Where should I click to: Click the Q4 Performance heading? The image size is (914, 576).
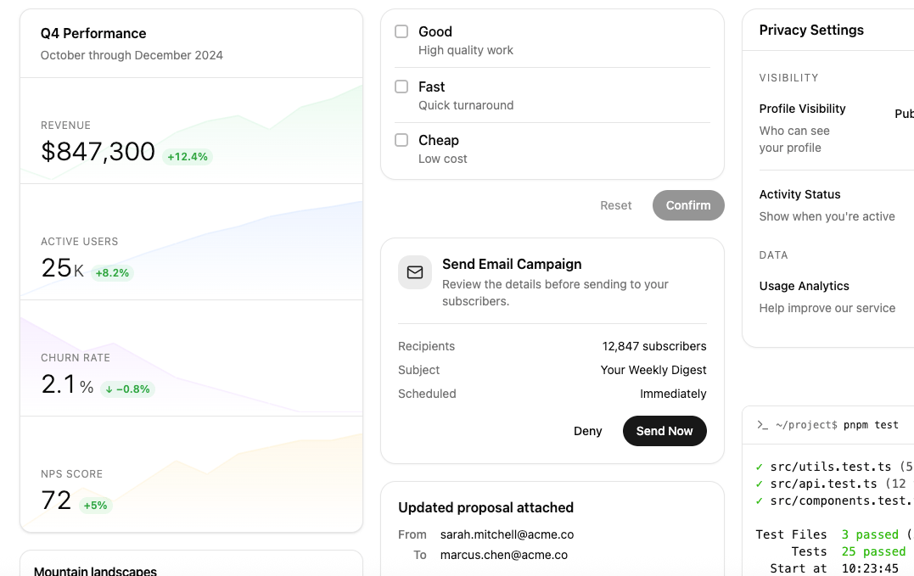pos(93,33)
